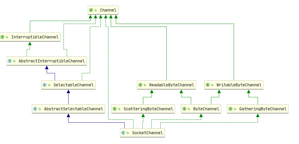Select the AbstractSelectableChannel label text
Viewport: 299px width, 144px height.
point(74,109)
